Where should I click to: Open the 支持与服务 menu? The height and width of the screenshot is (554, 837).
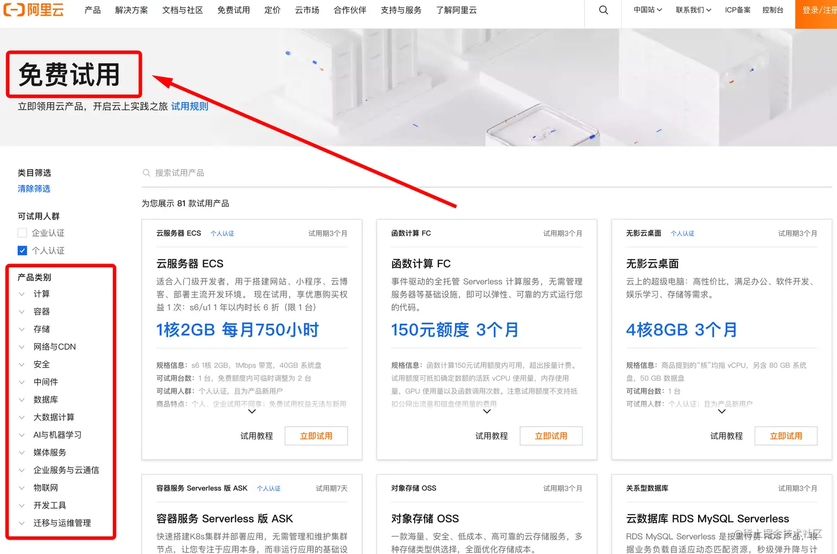point(401,10)
